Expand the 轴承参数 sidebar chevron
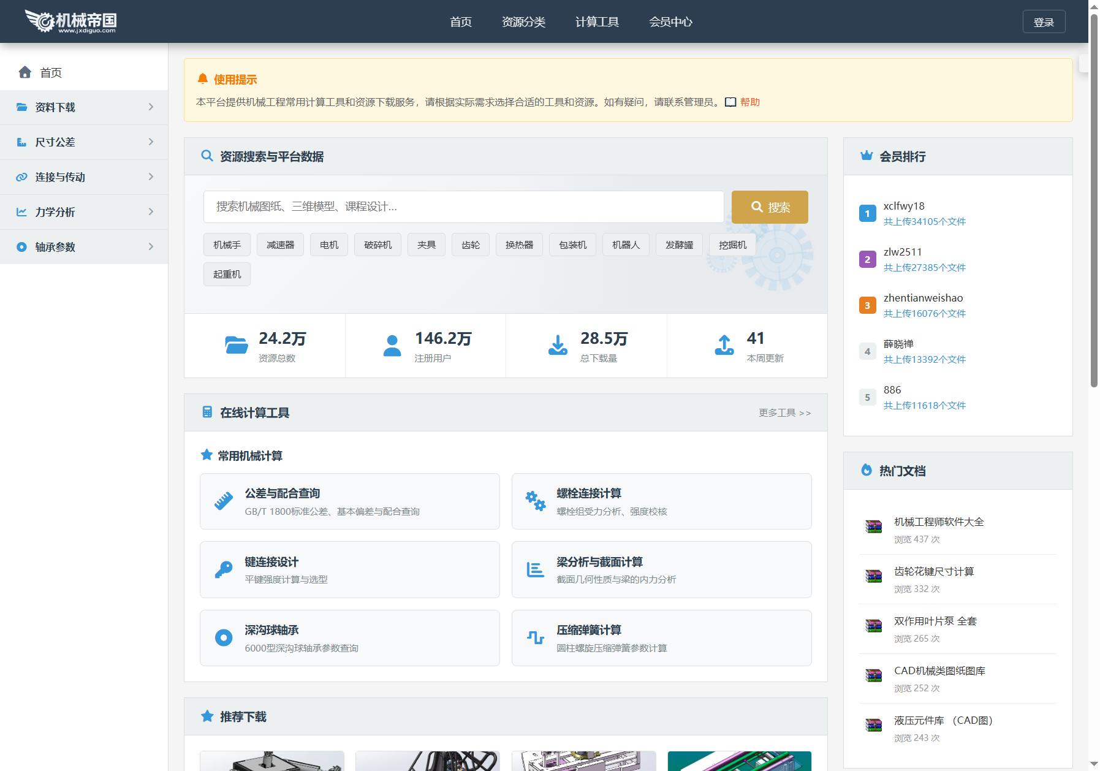The image size is (1100, 771). (151, 247)
